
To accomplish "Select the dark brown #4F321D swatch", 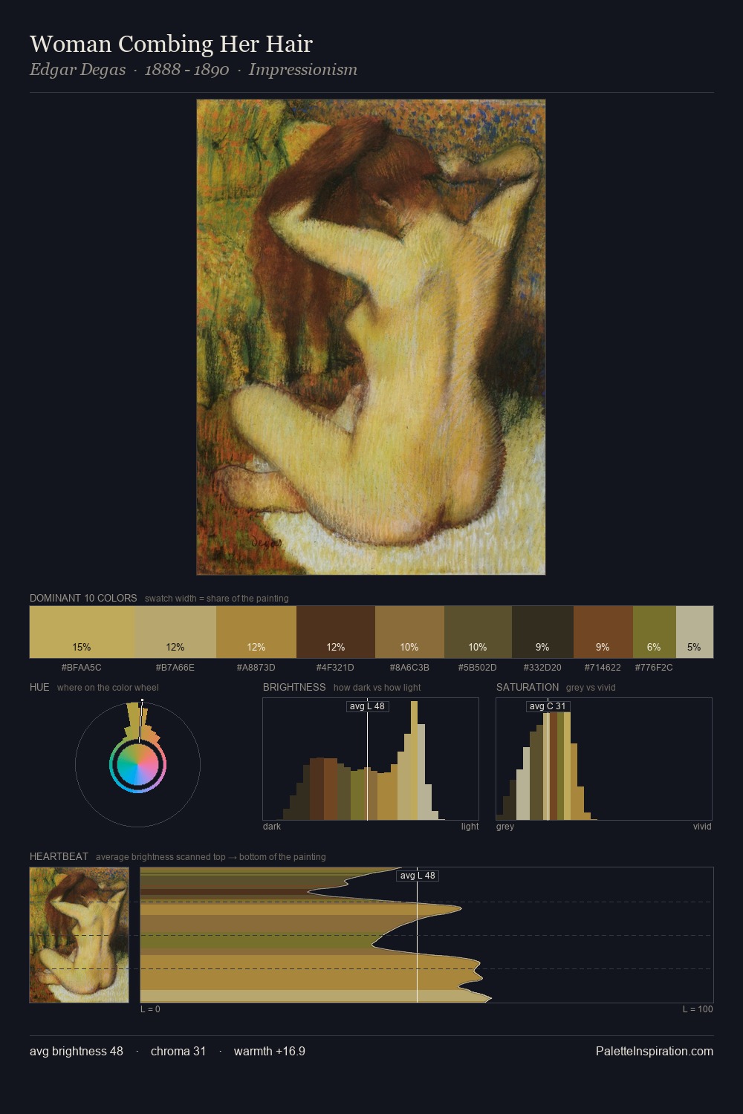I will pyautogui.click(x=336, y=632).
